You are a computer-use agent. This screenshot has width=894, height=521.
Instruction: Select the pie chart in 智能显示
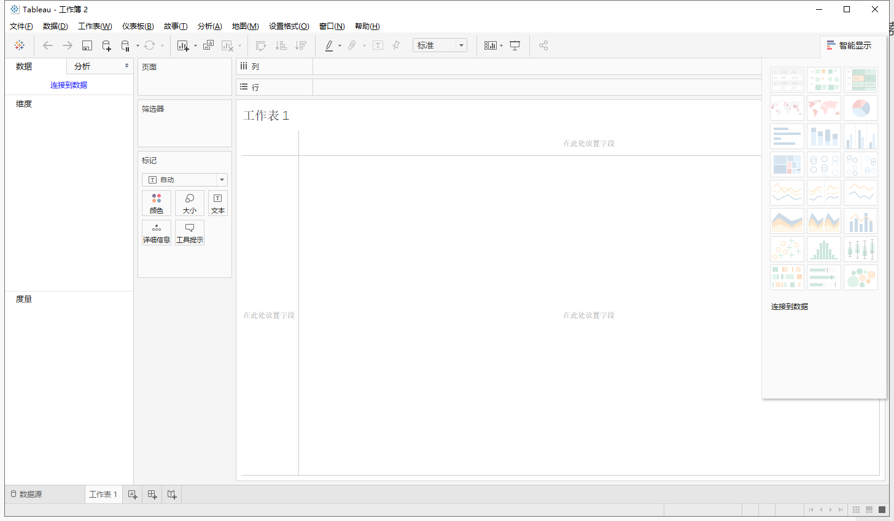point(861,107)
